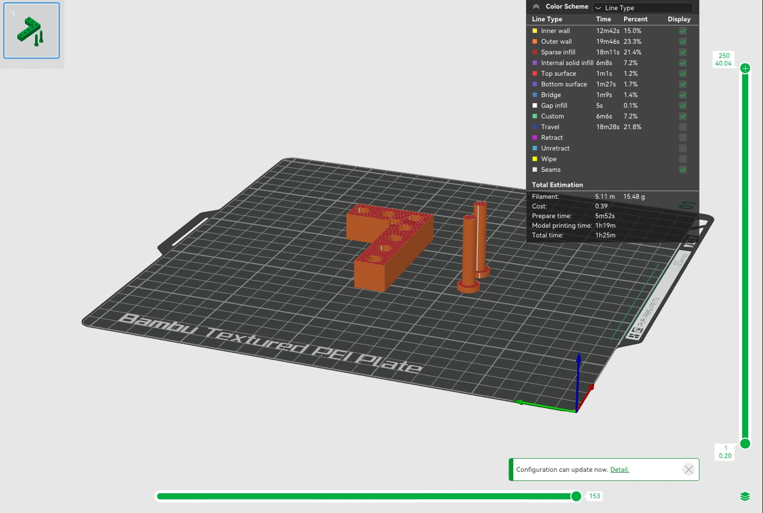
Task: Click the top layer label 250 / 40.04
Action: [724, 59]
